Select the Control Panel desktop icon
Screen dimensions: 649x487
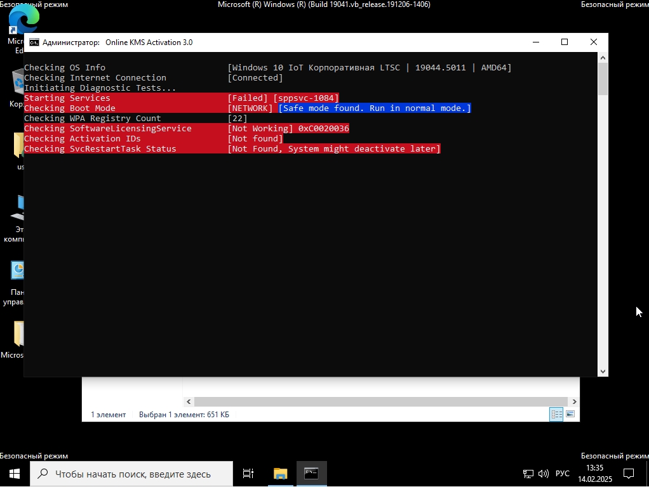click(15, 283)
